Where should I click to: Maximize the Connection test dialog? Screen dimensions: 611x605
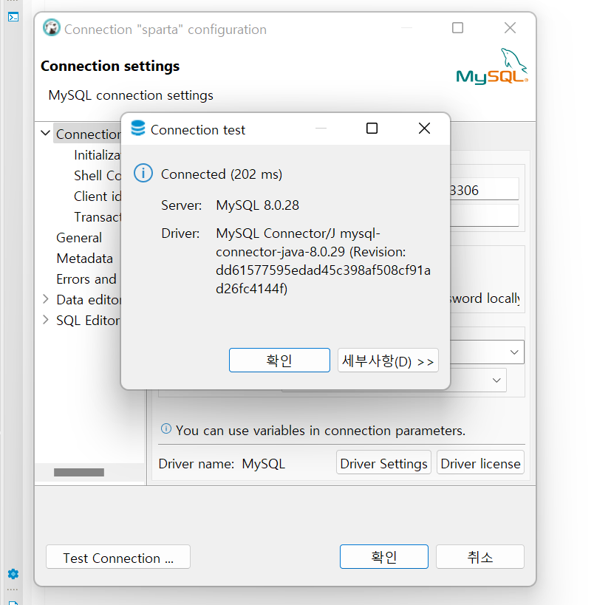372,129
